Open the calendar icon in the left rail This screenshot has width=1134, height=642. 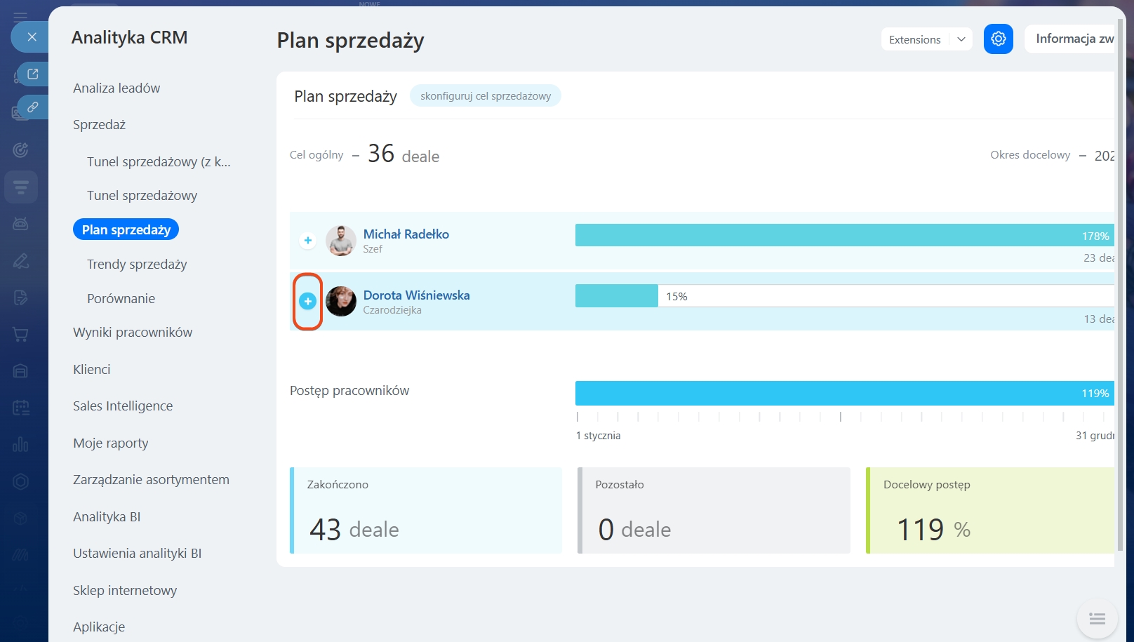tap(20, 408)
